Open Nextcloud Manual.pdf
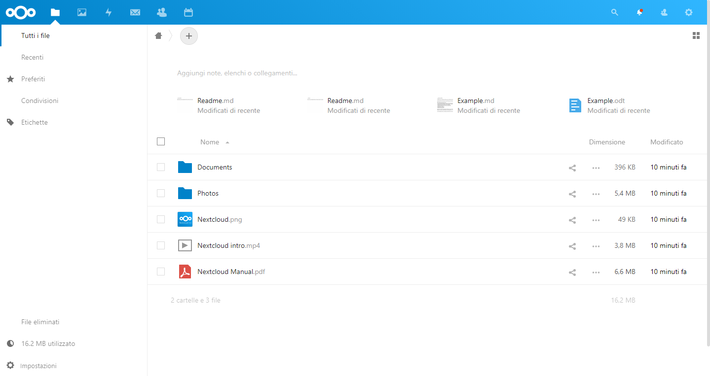 231,272
